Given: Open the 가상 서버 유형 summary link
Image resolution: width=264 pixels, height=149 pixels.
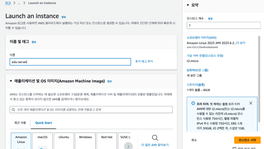Looking at the screenshot, I should coord(205,56).
